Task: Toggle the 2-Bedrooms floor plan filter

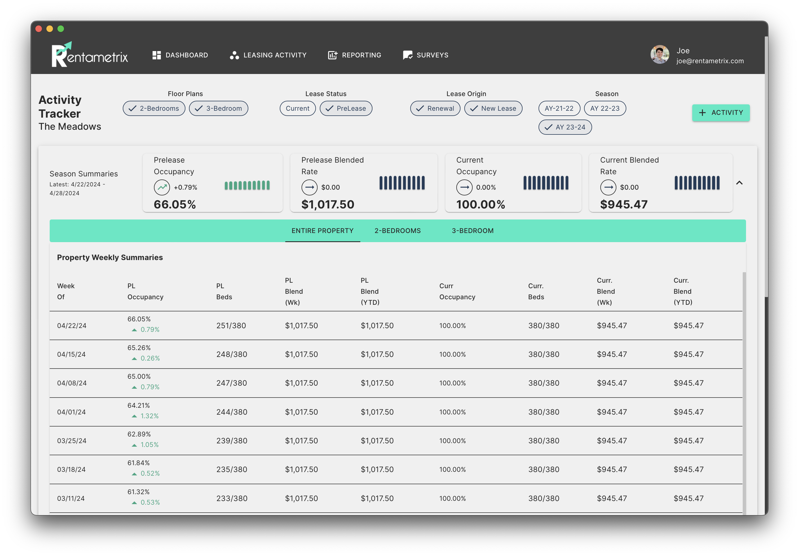Action: click(x=154, y=108)
